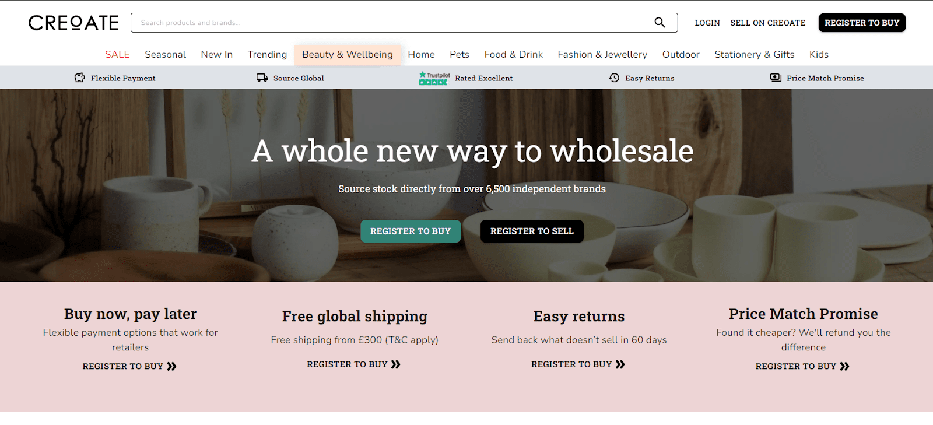
Task: Go to Stationery & Gifts category
Action: [755, 55]
